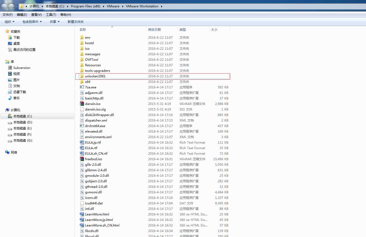Select the glibmm-2.4.dll file name
Viewport: 366px width, 237px height.
(96, 170)
